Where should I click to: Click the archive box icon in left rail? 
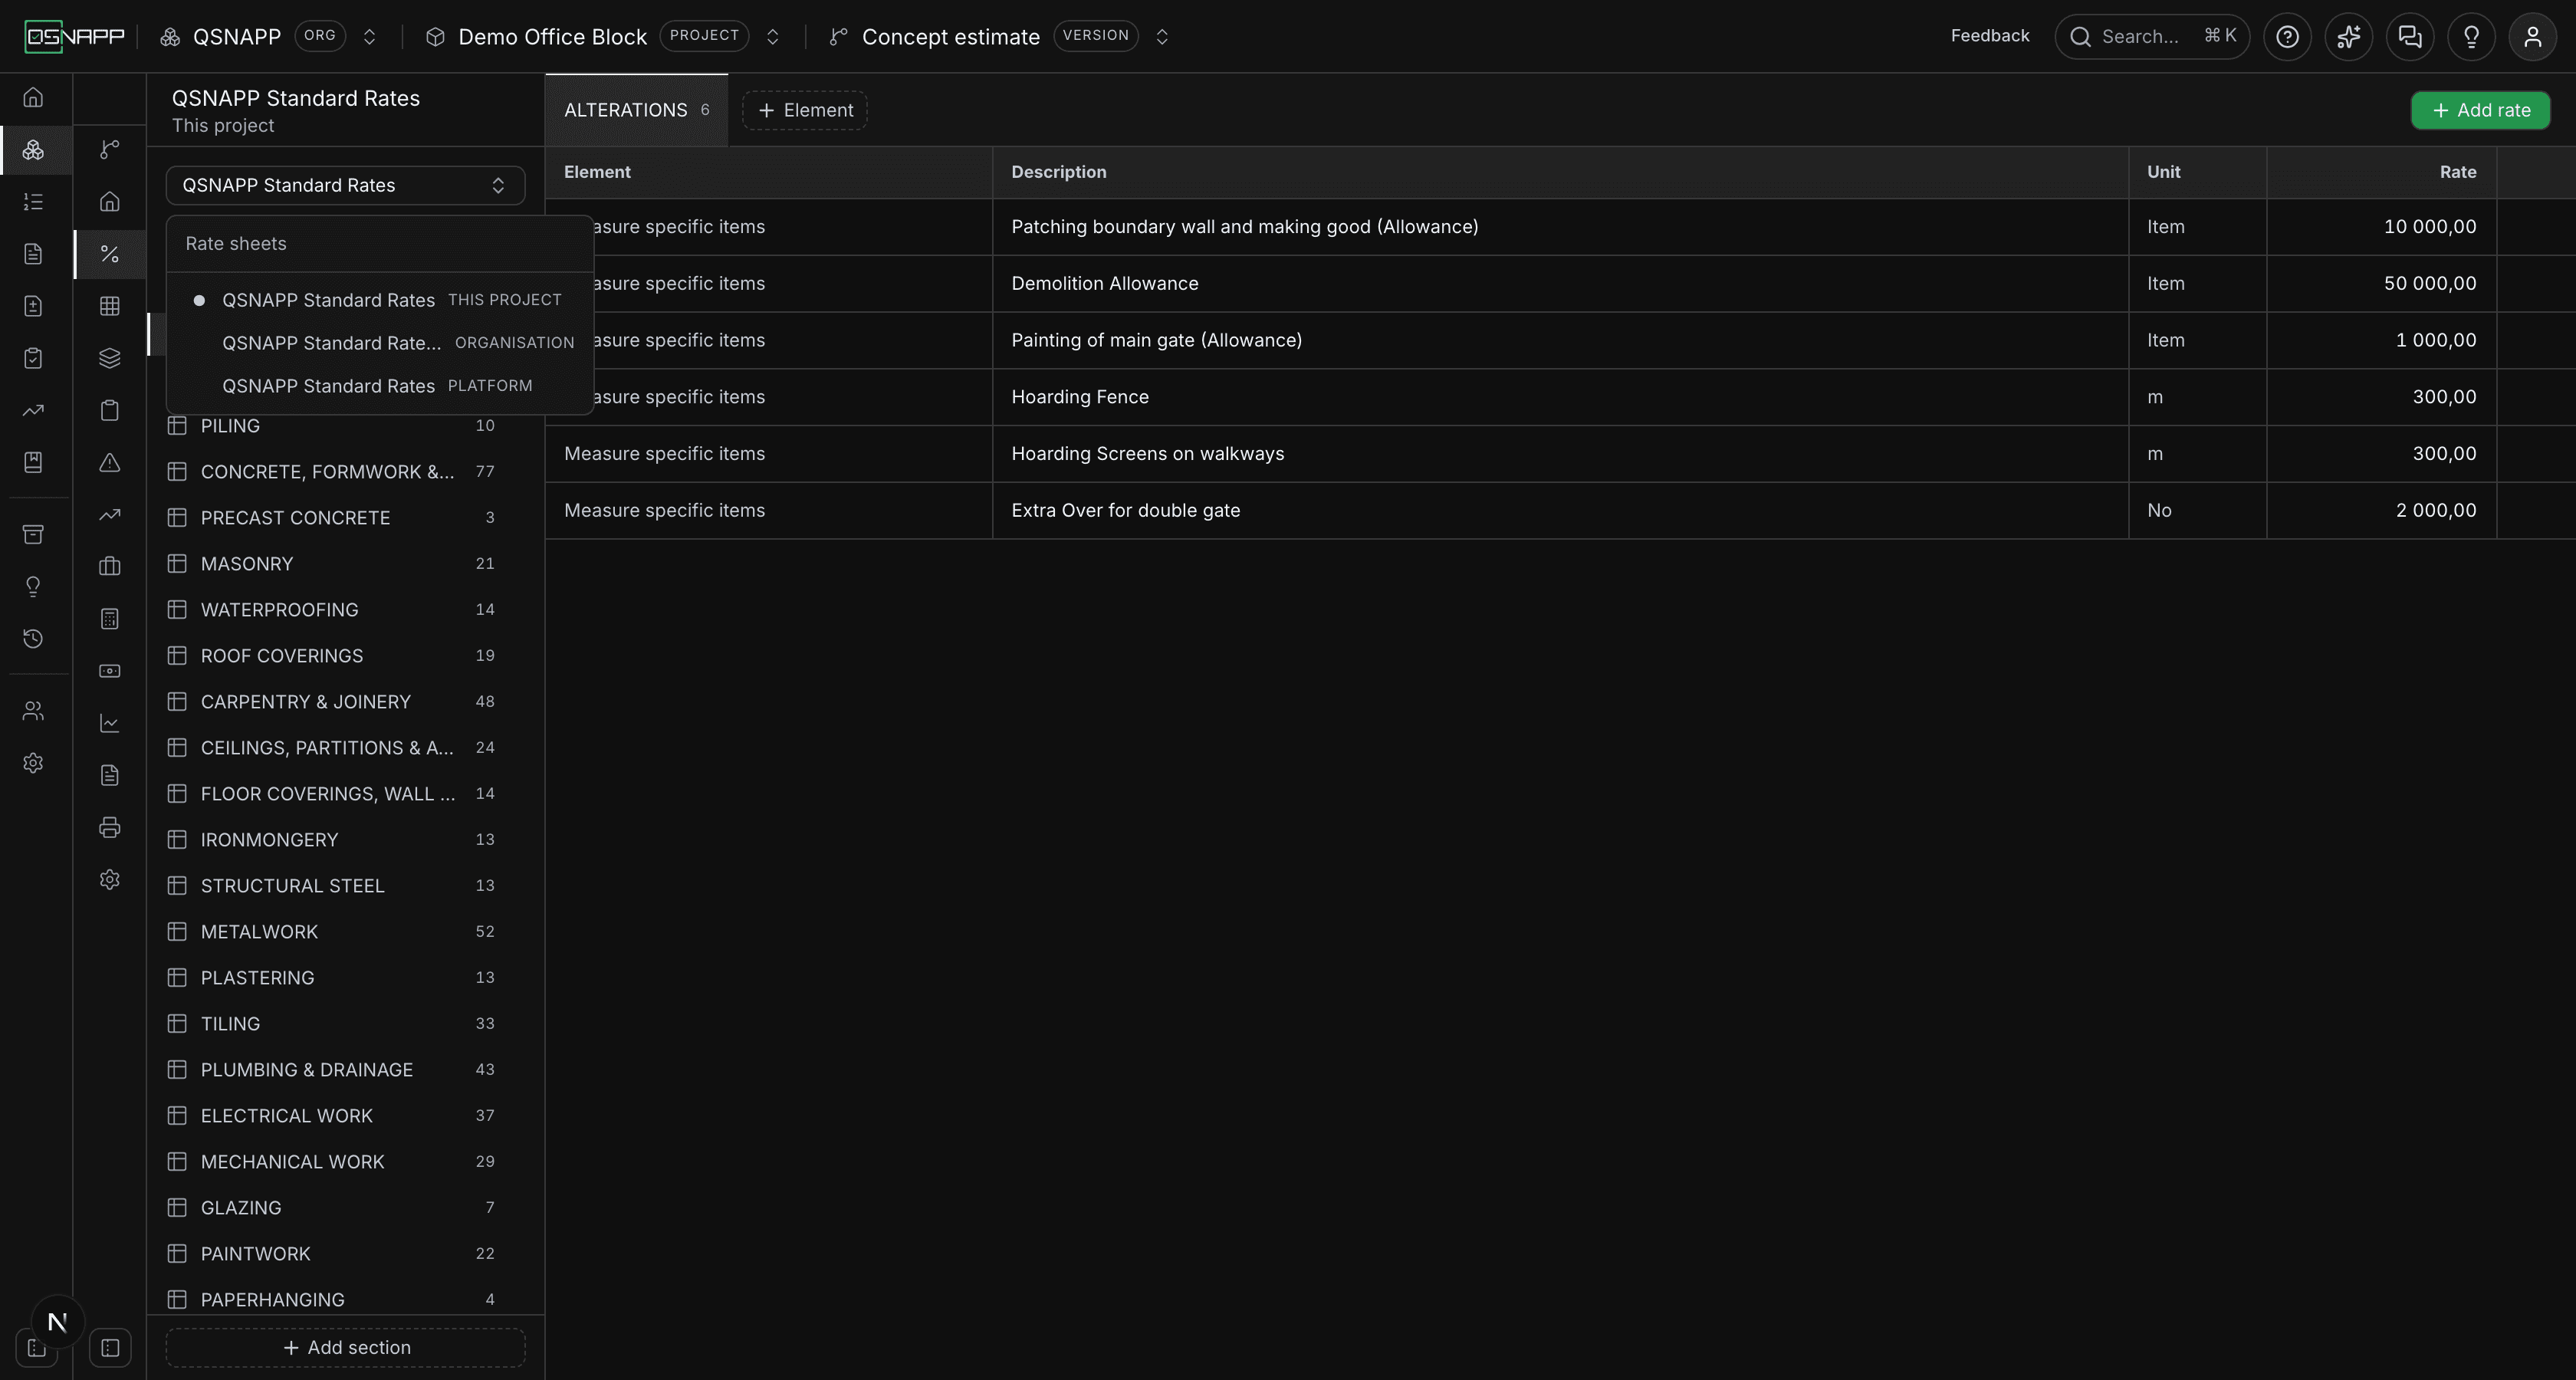tap(33, 534)
